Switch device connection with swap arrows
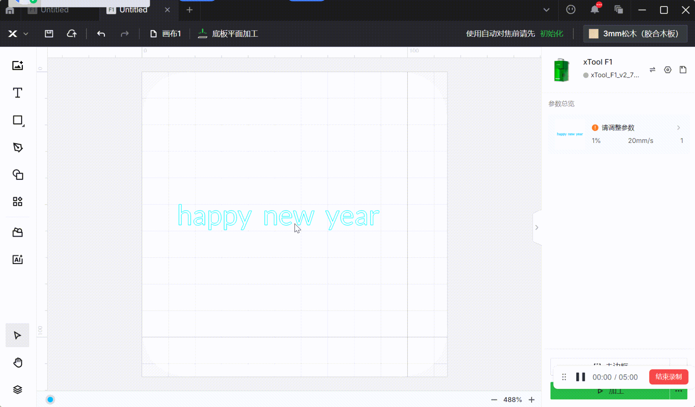The height and width of the screenshot is (407, 695). coord(652,70)
